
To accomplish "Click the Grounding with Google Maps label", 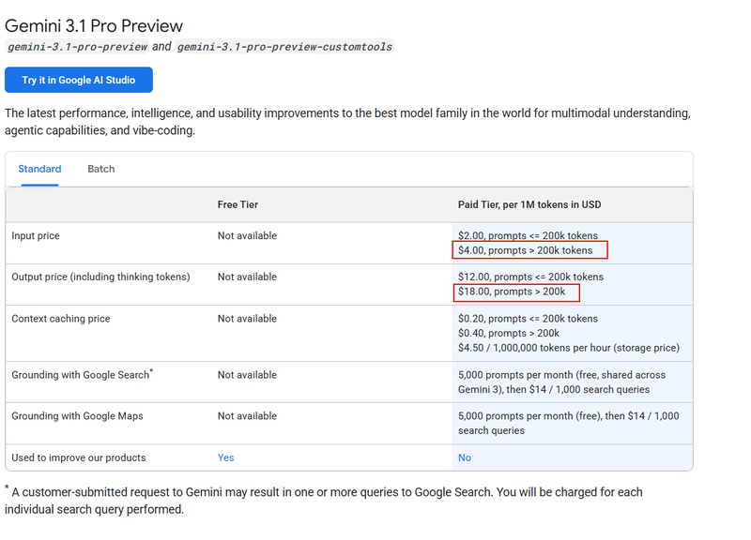I will coord(77,416).
